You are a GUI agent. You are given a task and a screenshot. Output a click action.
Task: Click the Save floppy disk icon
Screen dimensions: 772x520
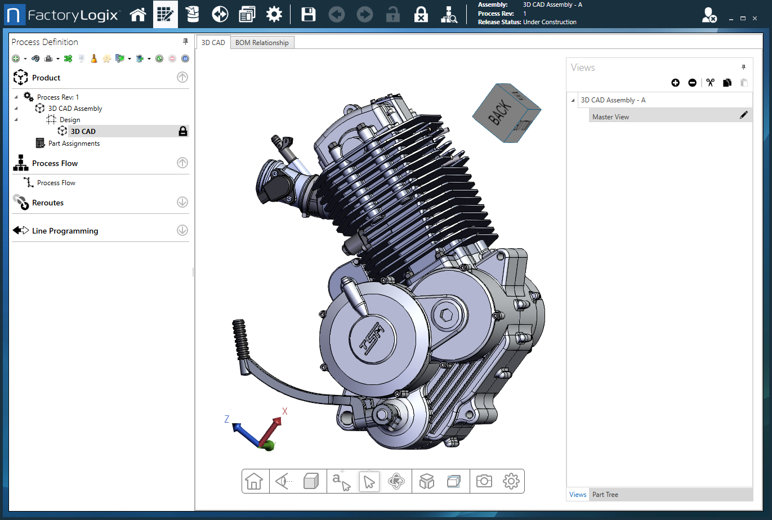(309, 15)
